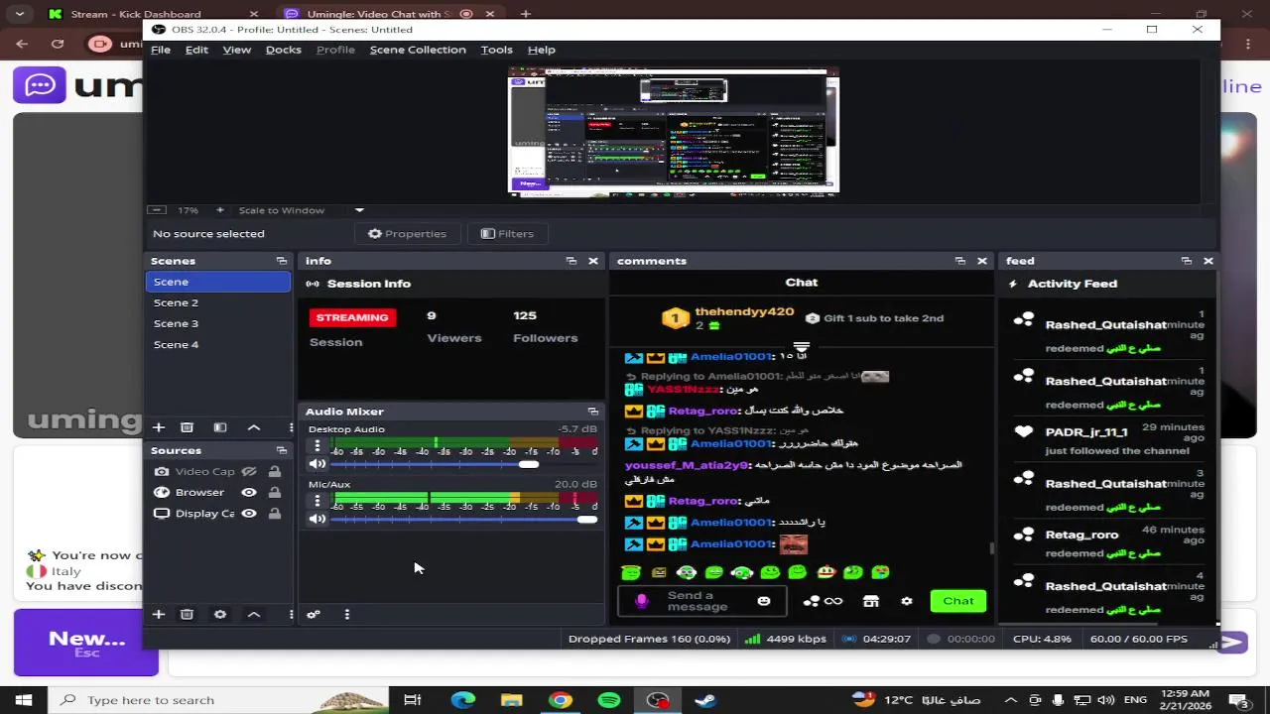Mute Desktop Audio with its speaker icon
Viewport: 1270px width, 714px height.
point(317,463)
